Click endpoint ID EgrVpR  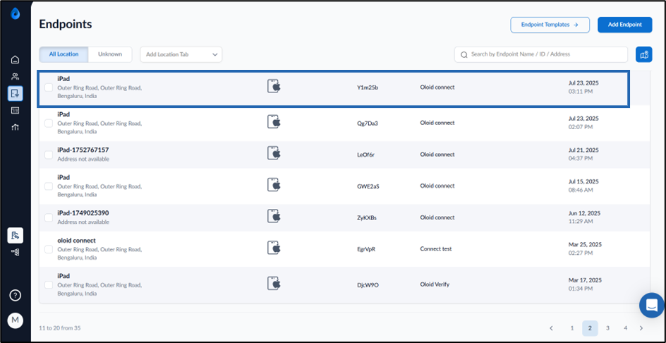pyautogui.click(x=366, y=249)
